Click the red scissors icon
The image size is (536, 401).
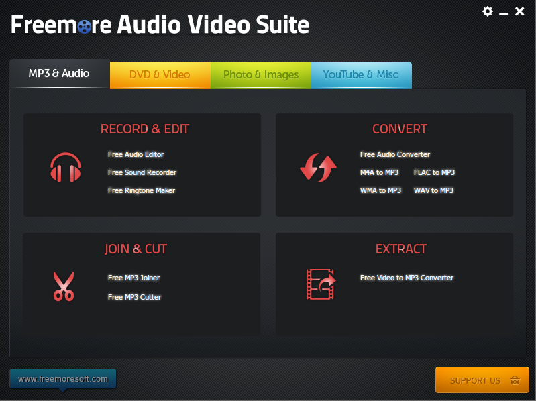(x=64, y=286)
